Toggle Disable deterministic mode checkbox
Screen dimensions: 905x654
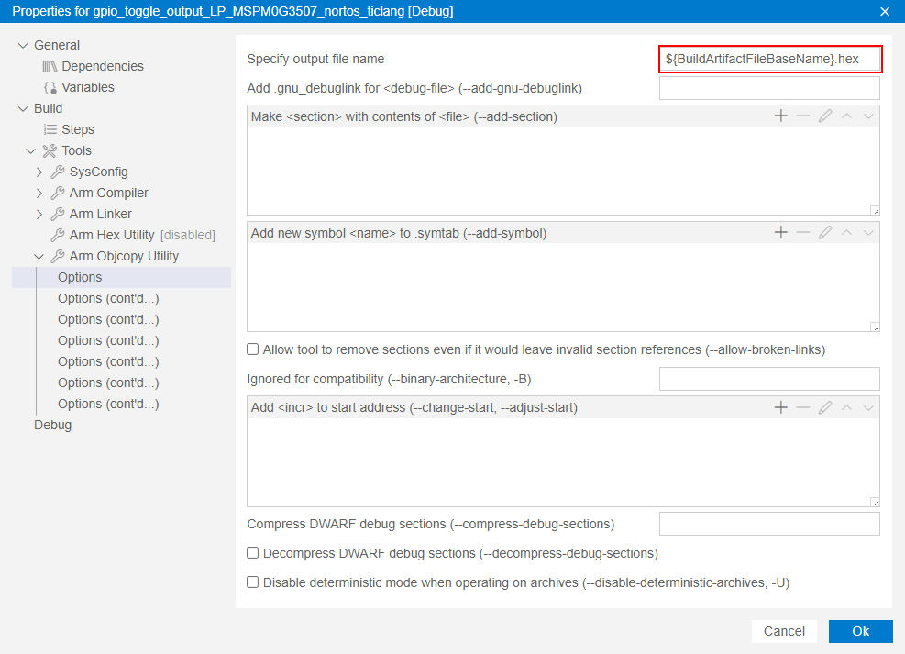[253, 582]
